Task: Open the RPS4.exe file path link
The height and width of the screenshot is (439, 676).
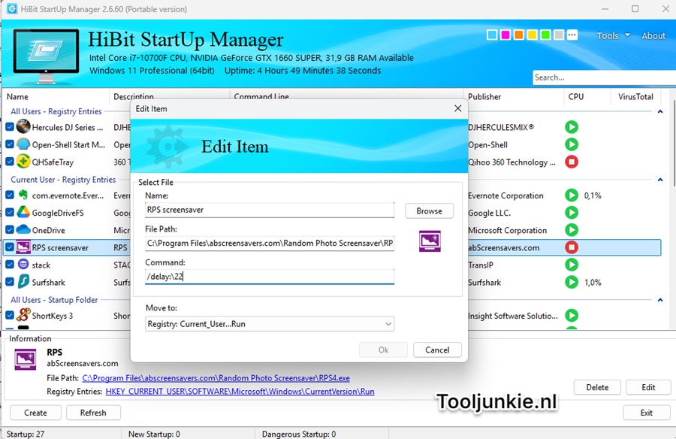Action: (x=216, y=378)
